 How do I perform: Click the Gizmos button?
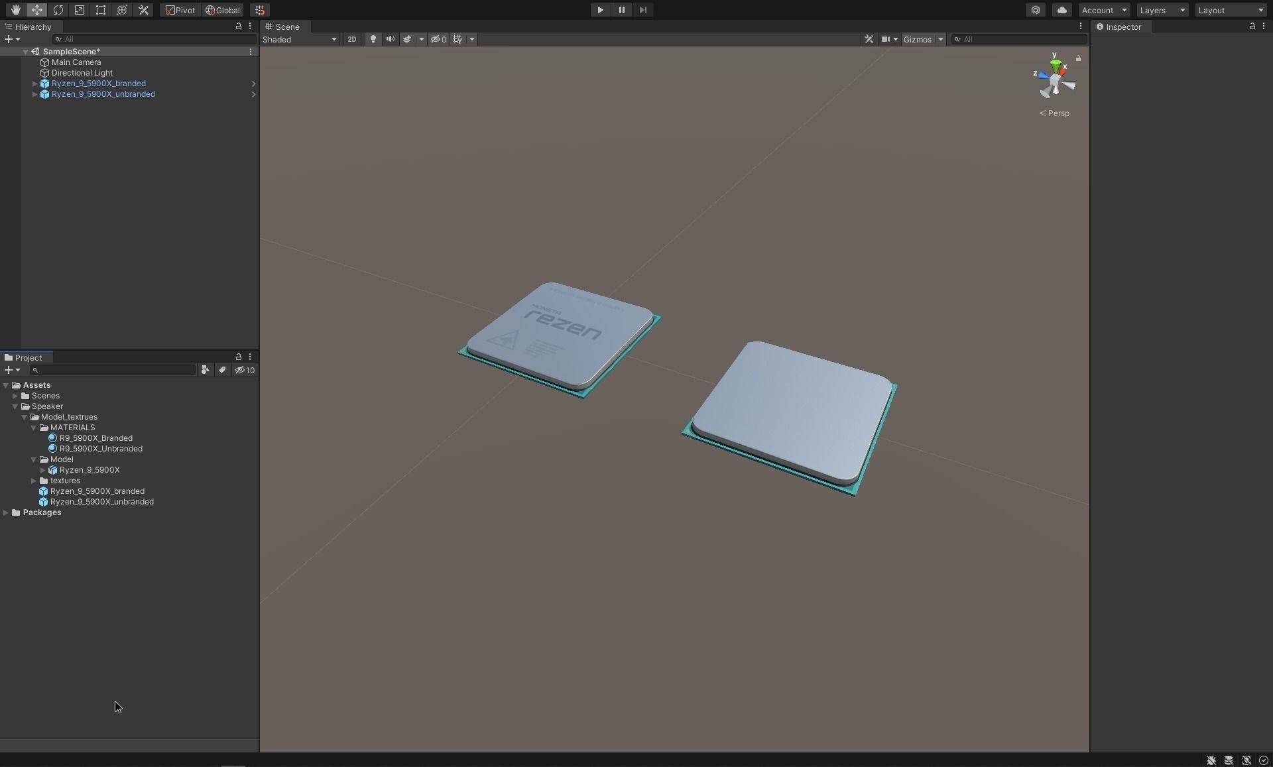point(918,39)
